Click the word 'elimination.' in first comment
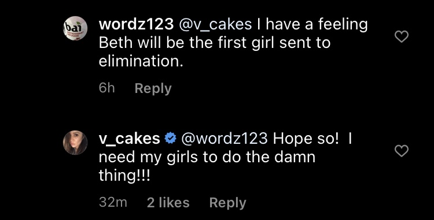The width and height of the screenshot is (434, 220). pyautogui.click(x=141, y=61)
